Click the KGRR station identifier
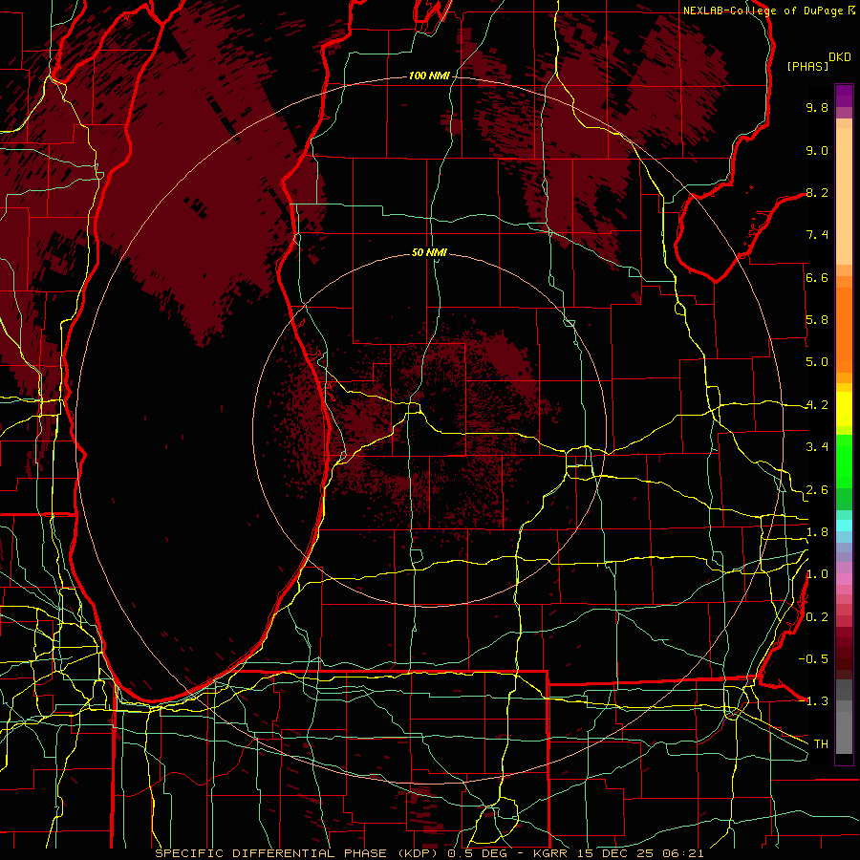 (x=549, y=853)
